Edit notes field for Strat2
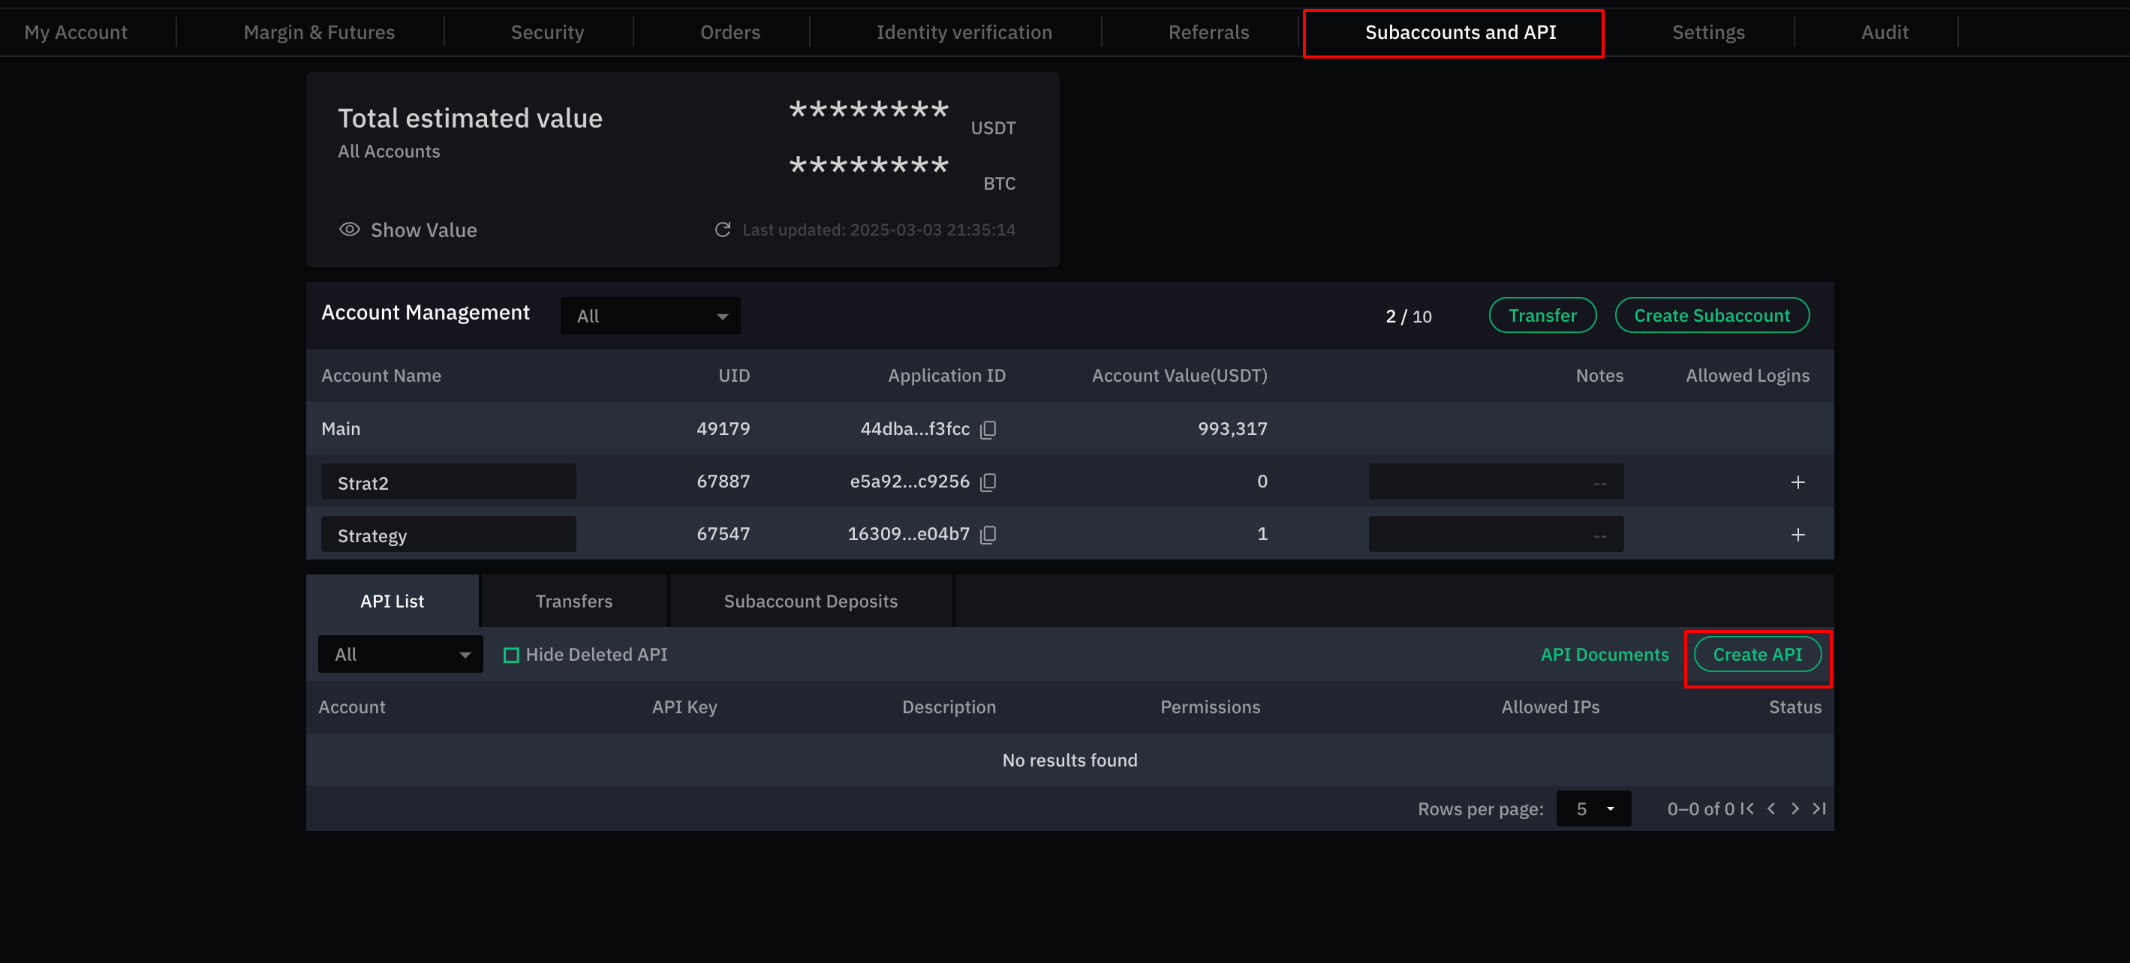 pos(1496,482)
